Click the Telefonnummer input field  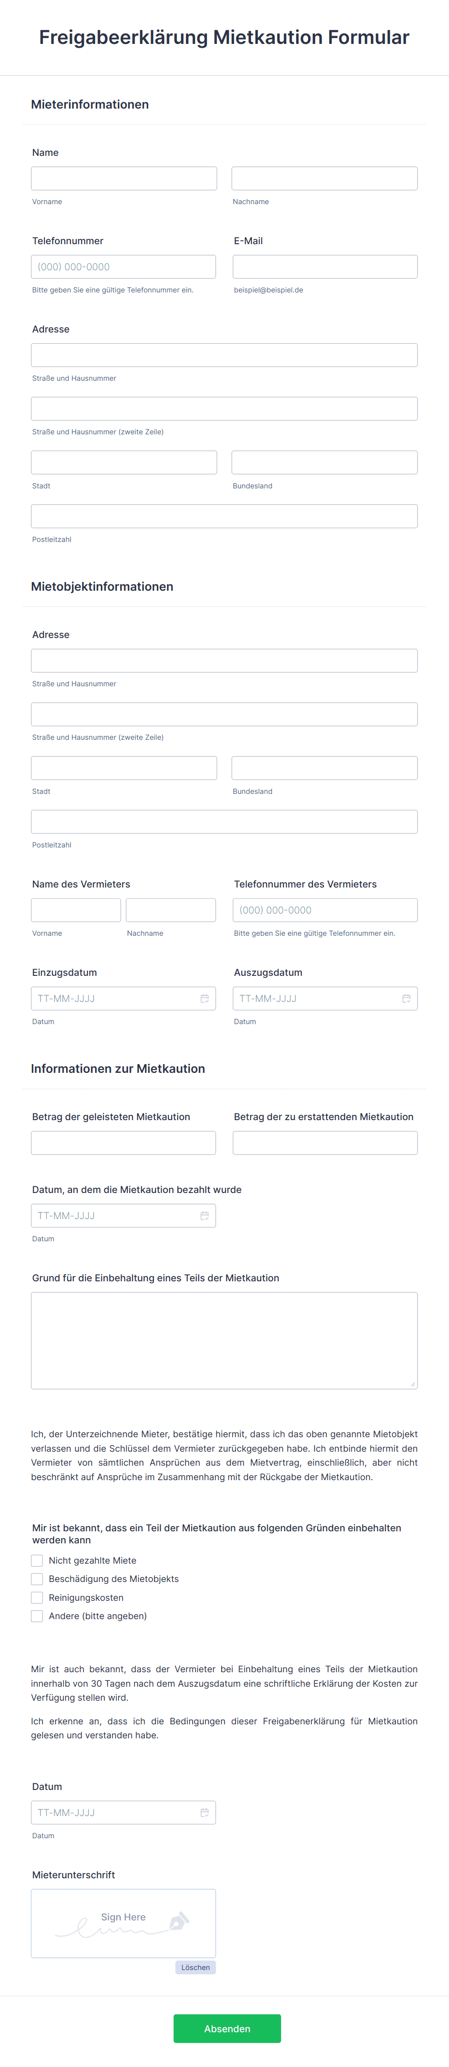tap(123, 265)
